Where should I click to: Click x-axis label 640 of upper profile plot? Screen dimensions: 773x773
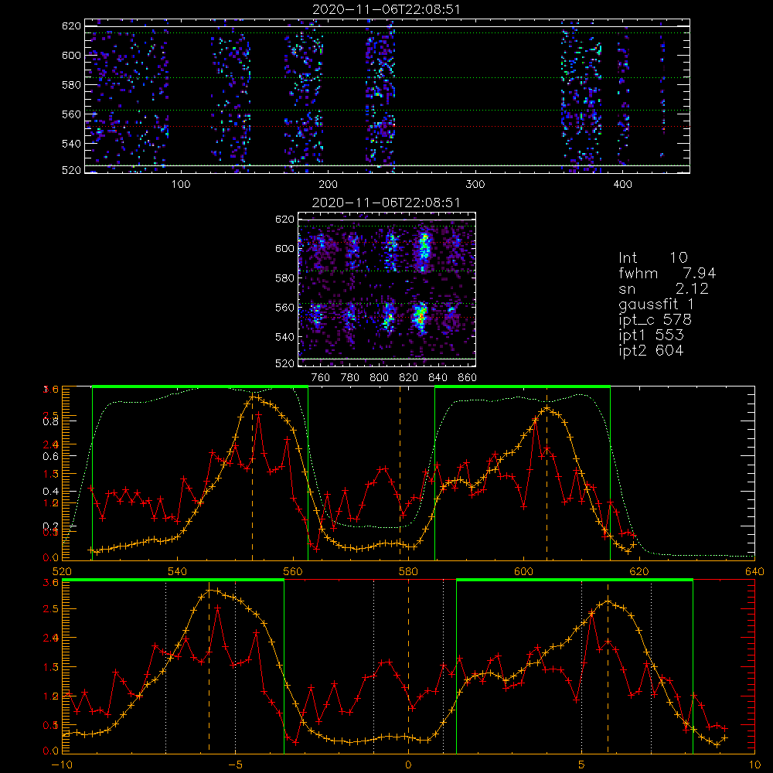tap(754, 571)
